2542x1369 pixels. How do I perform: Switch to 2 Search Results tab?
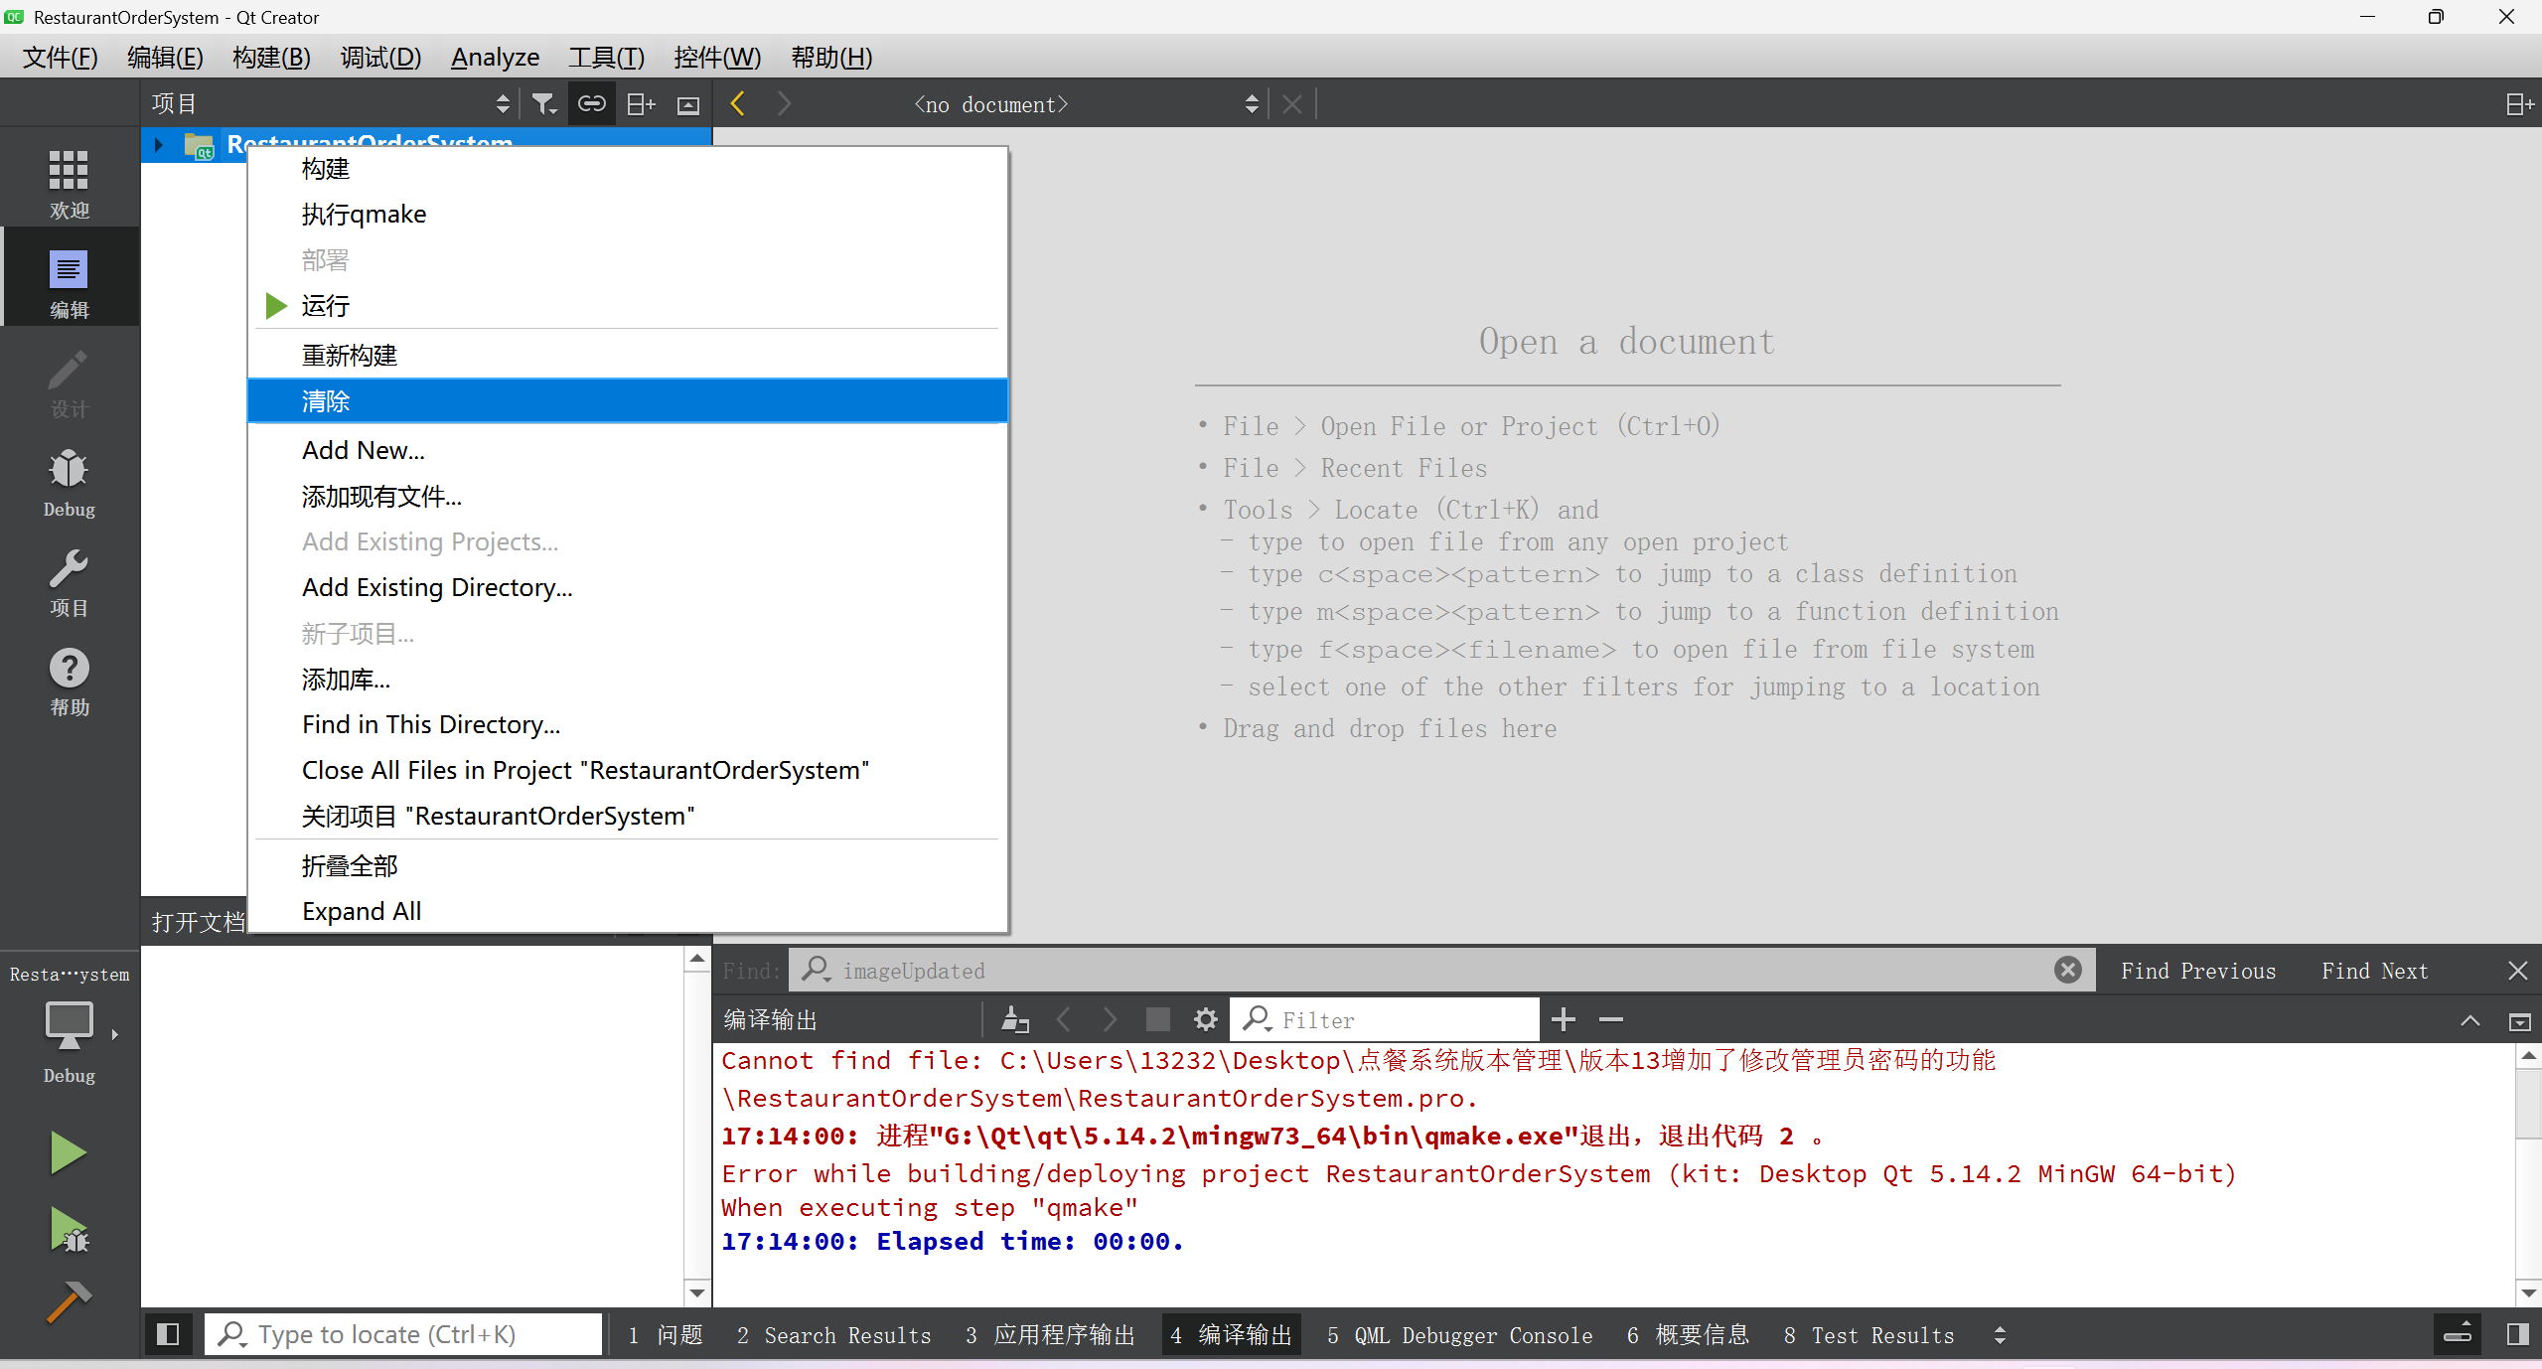pyautogui.click(x=834, y=1335)
